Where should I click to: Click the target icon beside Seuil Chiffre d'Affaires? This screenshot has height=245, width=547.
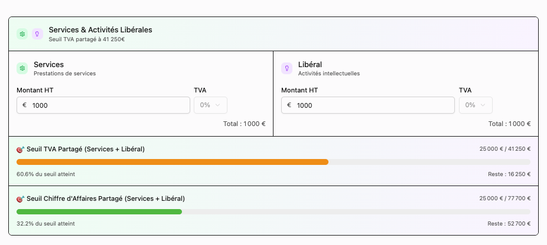tap(21, 199)
